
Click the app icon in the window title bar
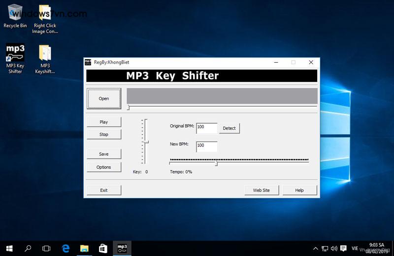point(88,62)
